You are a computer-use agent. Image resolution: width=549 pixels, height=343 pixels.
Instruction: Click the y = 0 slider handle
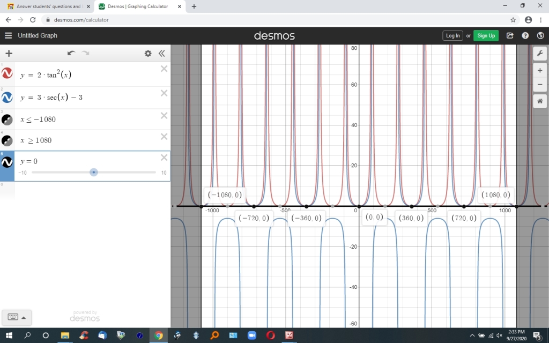point(93,172)
